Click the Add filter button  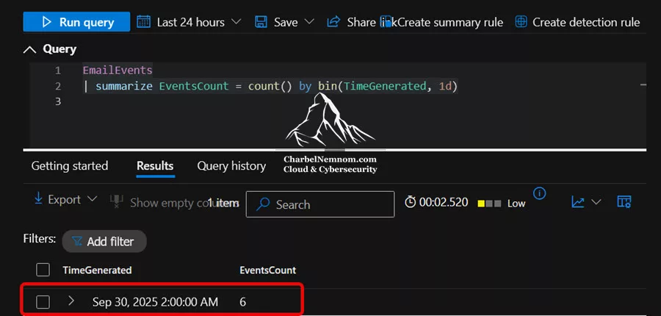point(104,241)
